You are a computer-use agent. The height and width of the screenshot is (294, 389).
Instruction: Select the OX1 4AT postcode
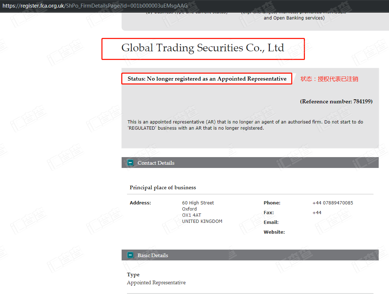point(192,215)
